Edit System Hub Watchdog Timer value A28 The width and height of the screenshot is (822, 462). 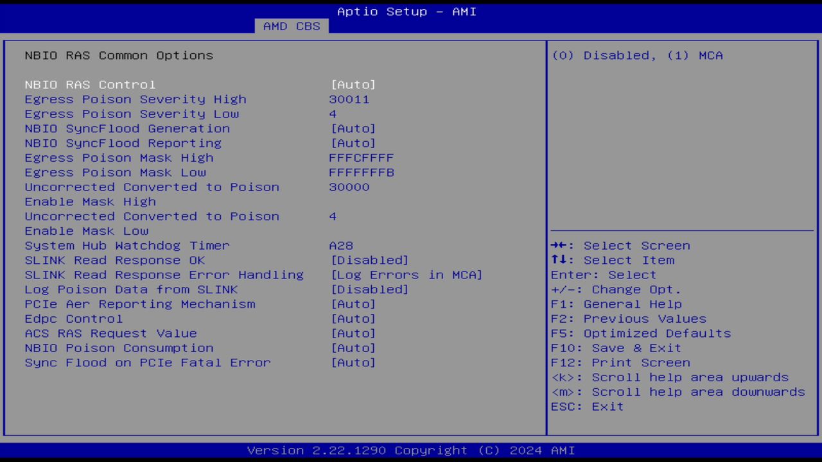click(341, 246)
